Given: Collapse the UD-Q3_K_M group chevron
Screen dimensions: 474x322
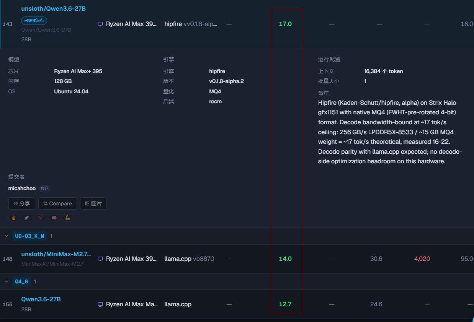Looking at the screenshot, I should (6, 236).
